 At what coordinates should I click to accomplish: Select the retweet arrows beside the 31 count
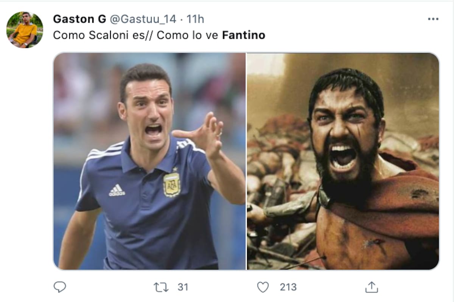(x=160, y=287)
